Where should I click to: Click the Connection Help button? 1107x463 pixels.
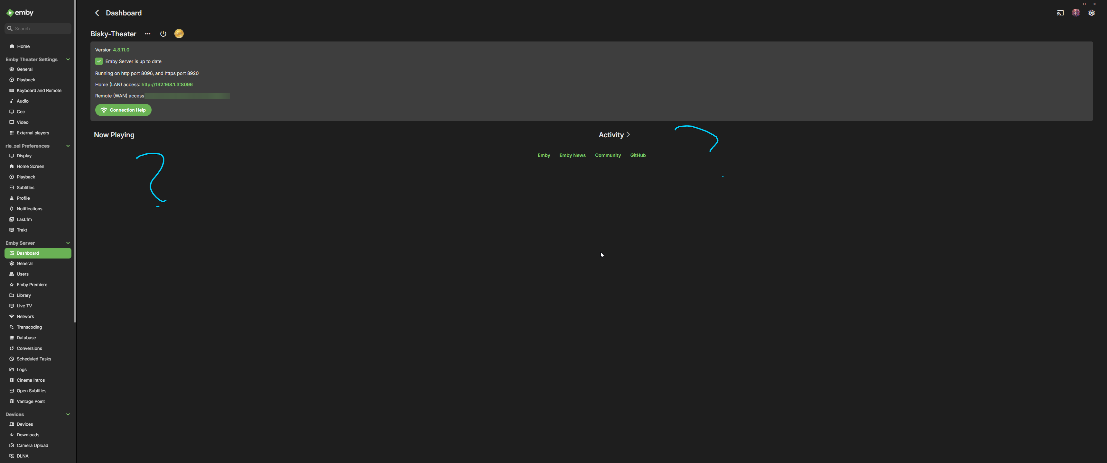123,110
